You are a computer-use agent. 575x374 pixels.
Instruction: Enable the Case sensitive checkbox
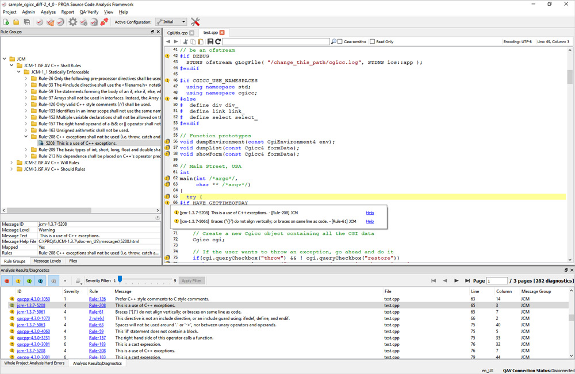point(340,42)
